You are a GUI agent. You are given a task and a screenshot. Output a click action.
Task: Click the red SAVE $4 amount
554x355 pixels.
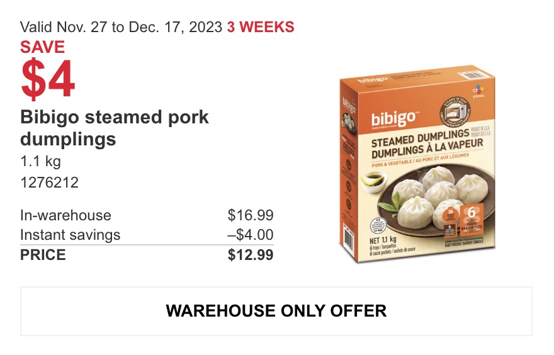tap(48, 79)
